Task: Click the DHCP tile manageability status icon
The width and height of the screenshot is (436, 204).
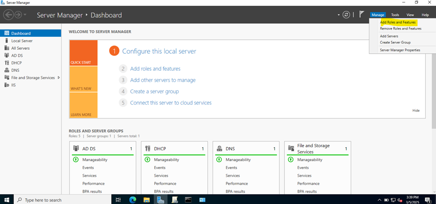Action: click(x=147, y=160)
